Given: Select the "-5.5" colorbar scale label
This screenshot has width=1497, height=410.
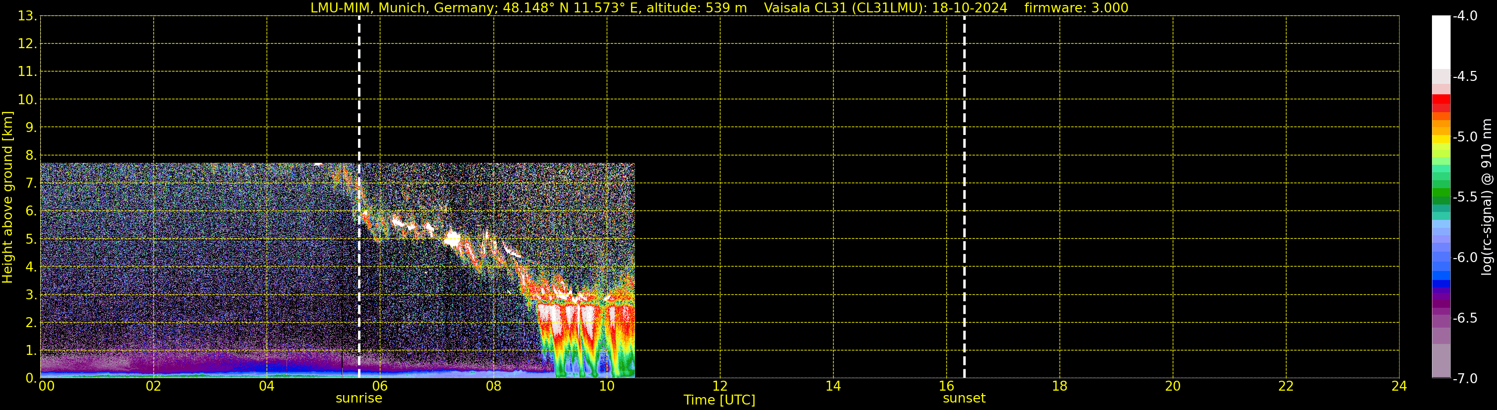Looking at the screenshot, I should [x=1464, y=197].
